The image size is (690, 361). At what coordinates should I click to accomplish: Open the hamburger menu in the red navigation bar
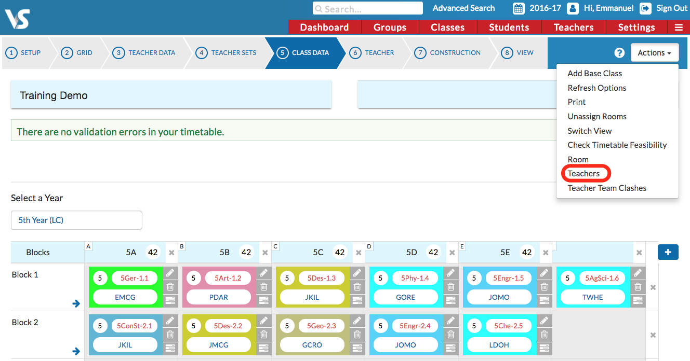click(680, 27)
